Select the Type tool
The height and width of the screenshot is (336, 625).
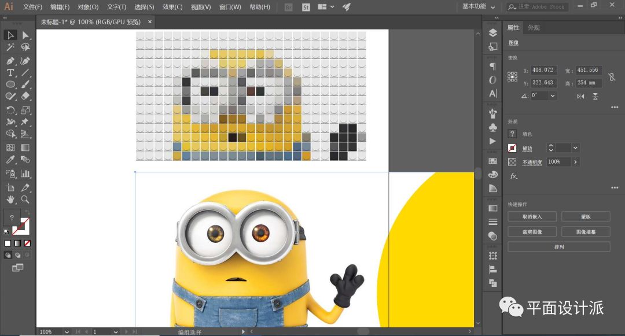(10, 73)
